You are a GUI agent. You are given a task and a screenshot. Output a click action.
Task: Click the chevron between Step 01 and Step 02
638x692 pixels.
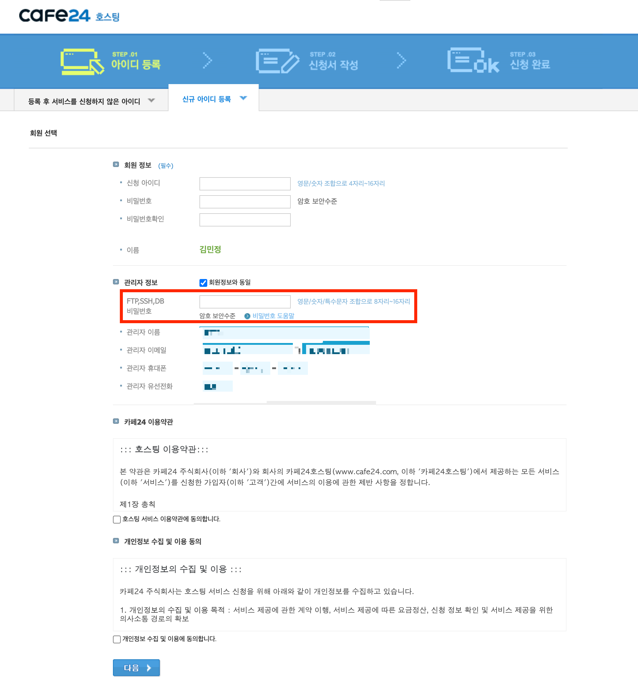207,60
